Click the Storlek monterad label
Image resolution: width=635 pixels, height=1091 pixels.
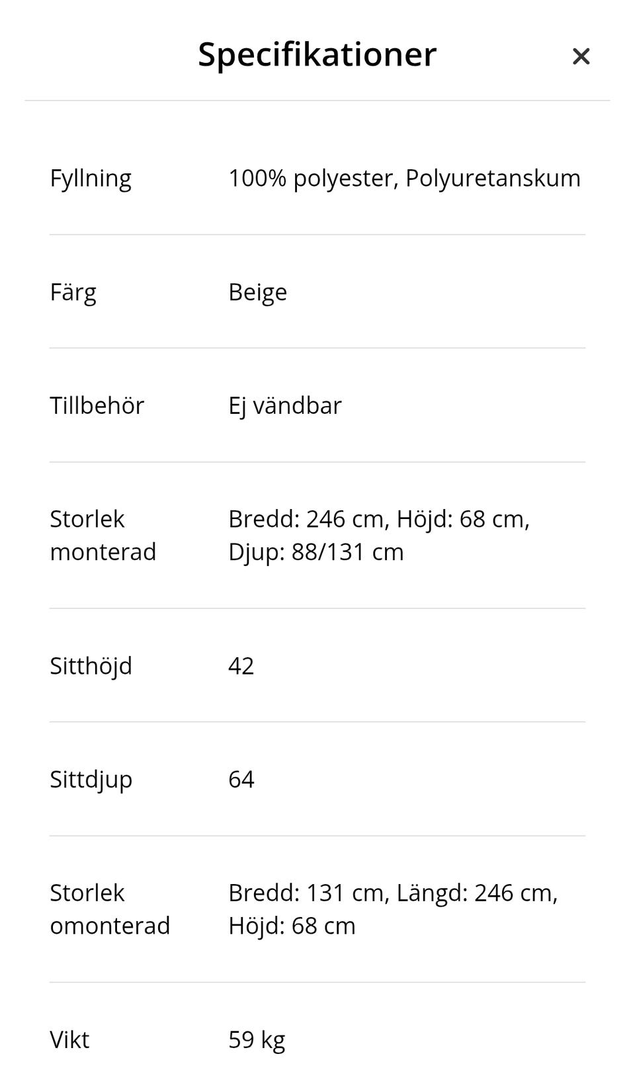103,536
